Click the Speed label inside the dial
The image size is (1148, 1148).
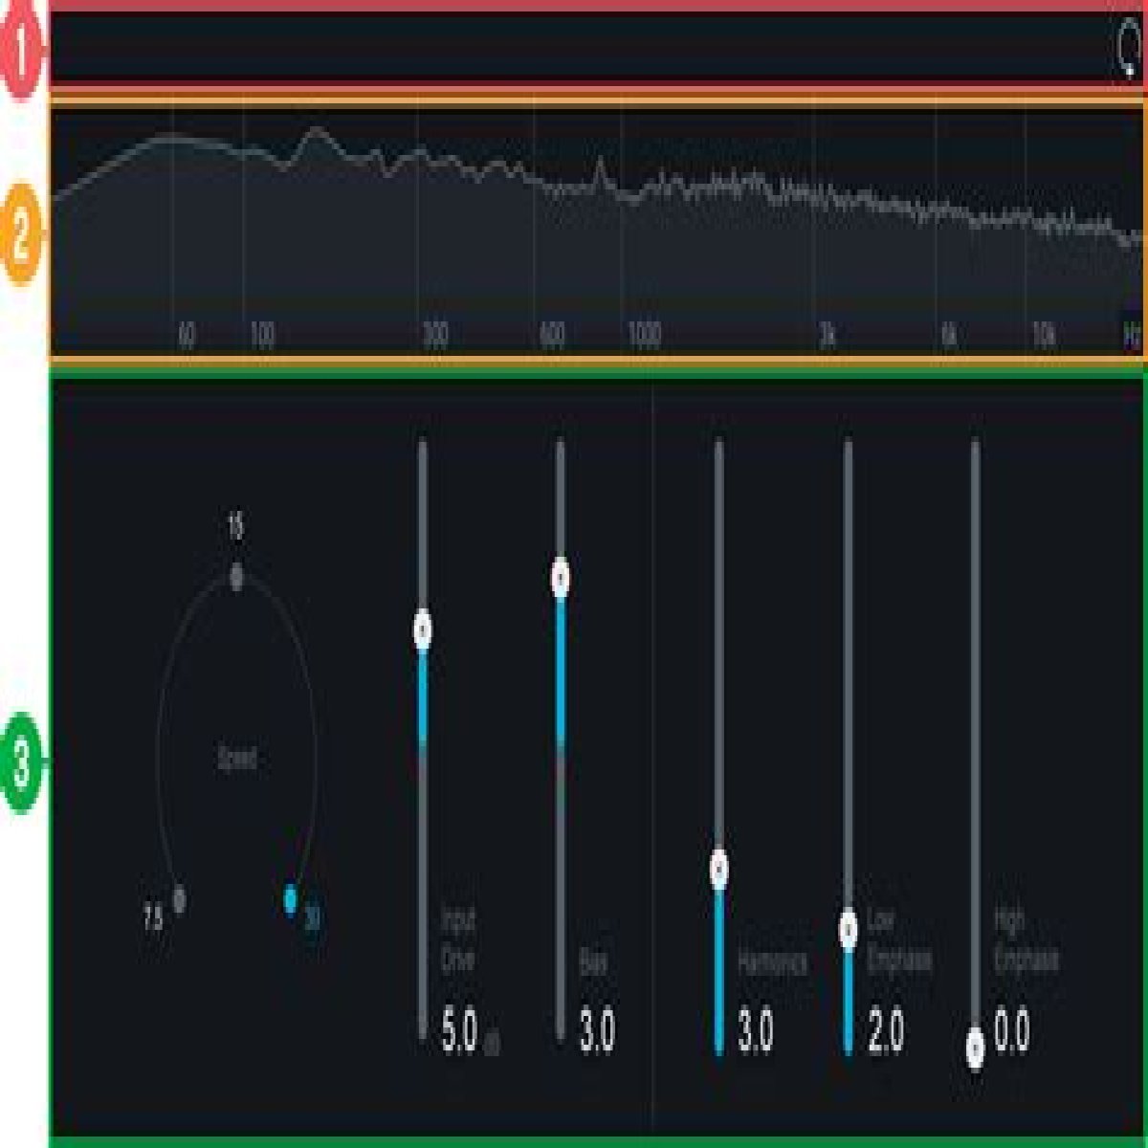pyautogui.click(x=236, y=760)
